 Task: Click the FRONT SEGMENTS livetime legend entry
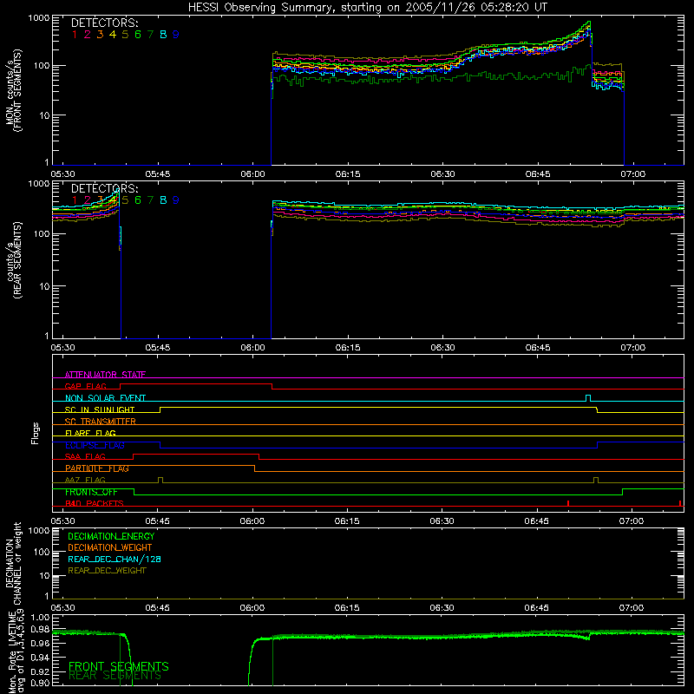point(119,666)
